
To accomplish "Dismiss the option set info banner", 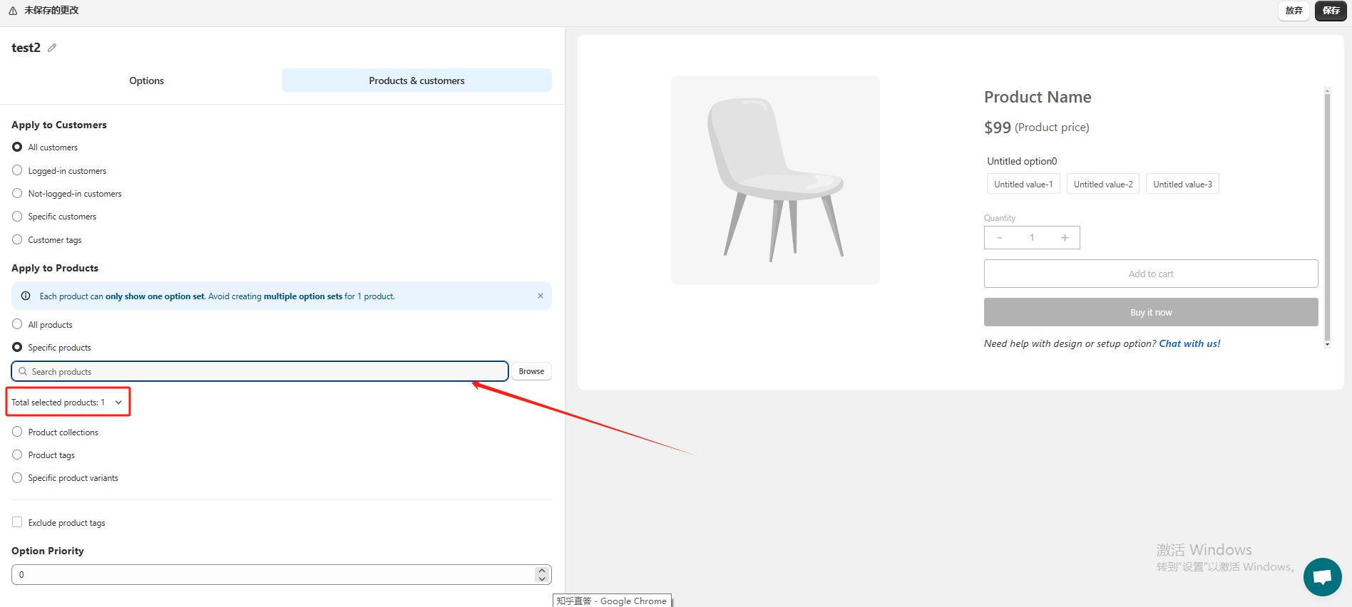I will 541,296.
